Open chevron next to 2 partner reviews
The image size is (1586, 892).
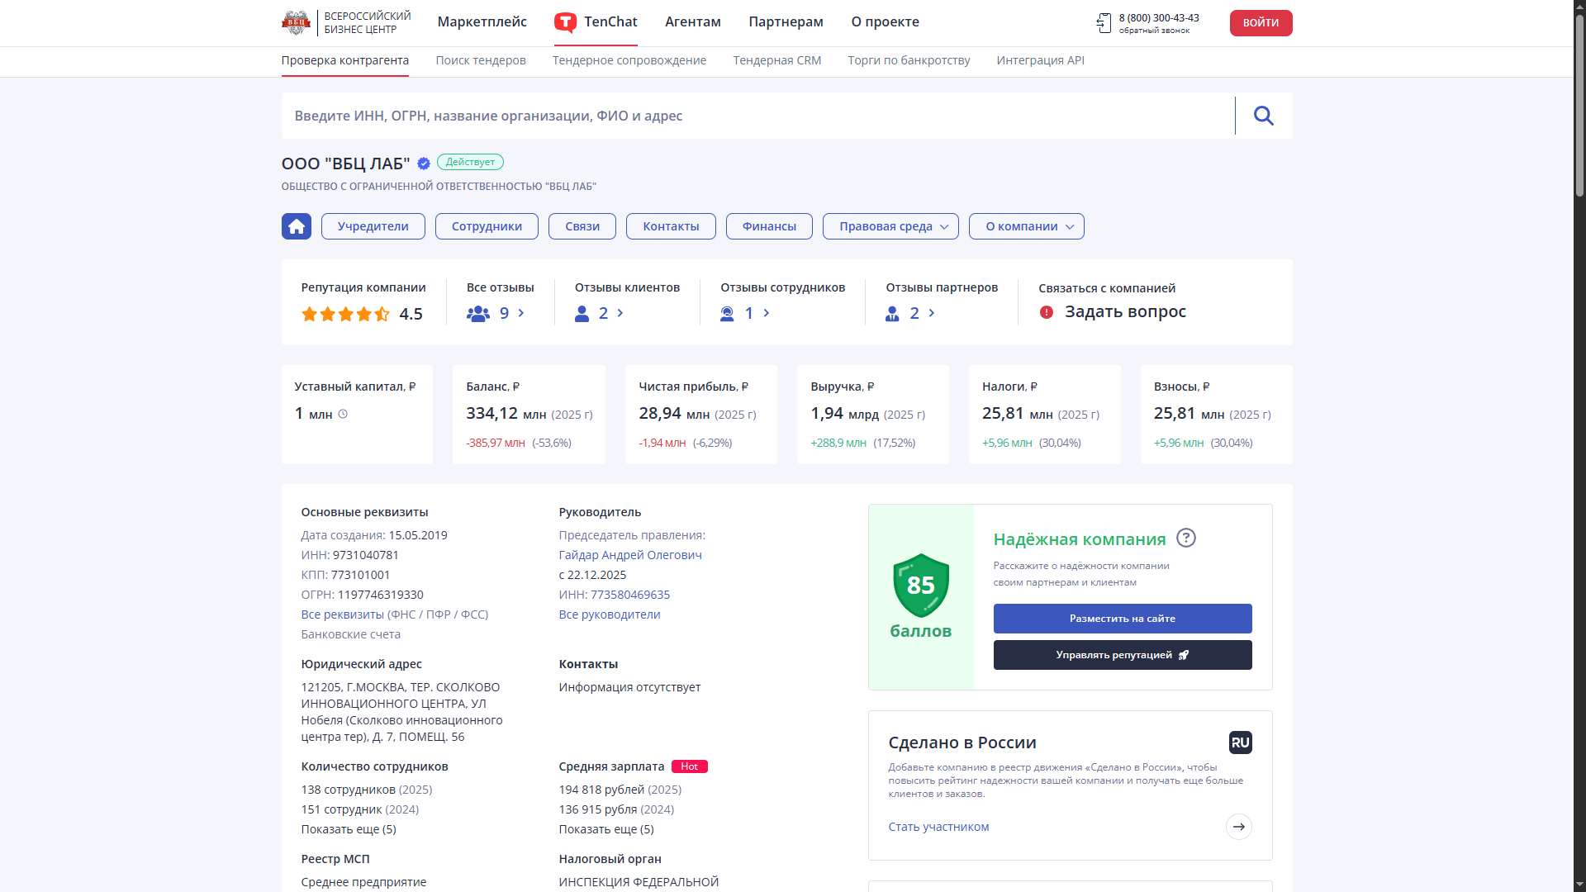pos(932,313)
